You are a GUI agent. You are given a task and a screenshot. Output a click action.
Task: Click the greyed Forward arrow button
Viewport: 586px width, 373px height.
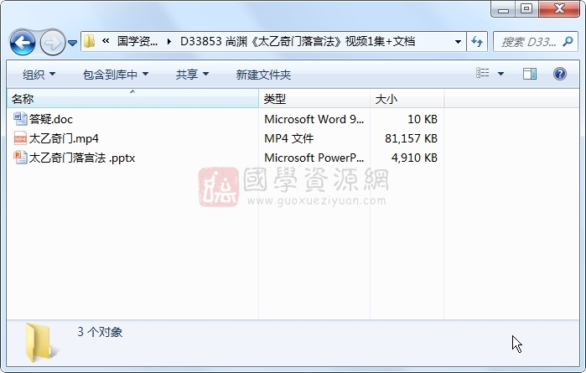click(52, 42)
